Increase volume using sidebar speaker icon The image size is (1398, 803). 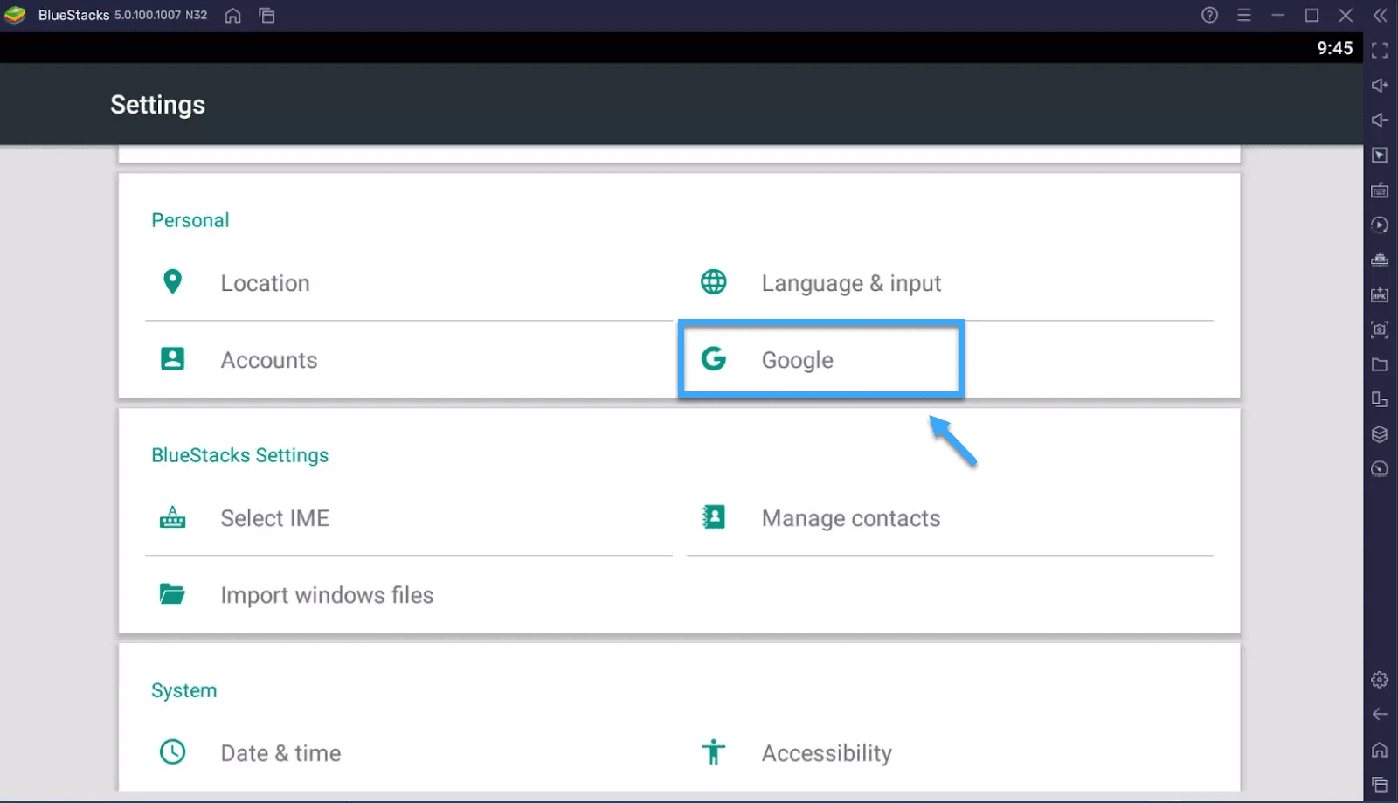(1380, 85)
